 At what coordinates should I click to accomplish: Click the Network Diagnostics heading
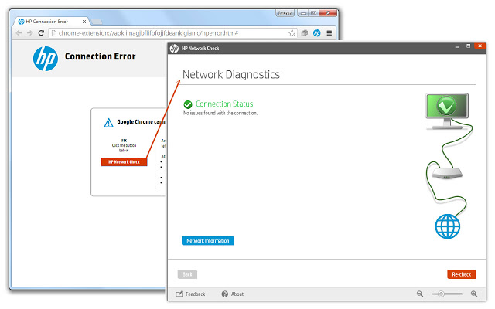pyautogui.click(x=231, y=75)
